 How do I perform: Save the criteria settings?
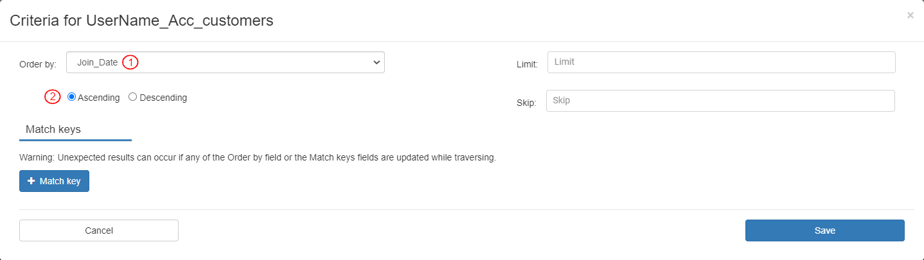tap(824, 230)
